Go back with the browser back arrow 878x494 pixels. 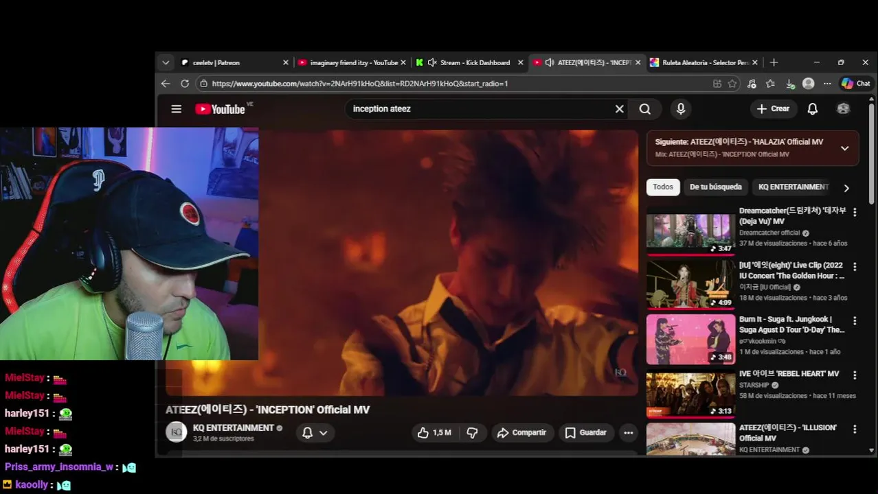click(166, 83)
